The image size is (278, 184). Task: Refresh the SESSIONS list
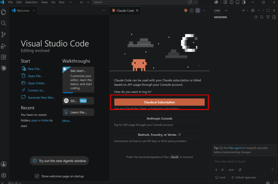(x=256, y=17)
